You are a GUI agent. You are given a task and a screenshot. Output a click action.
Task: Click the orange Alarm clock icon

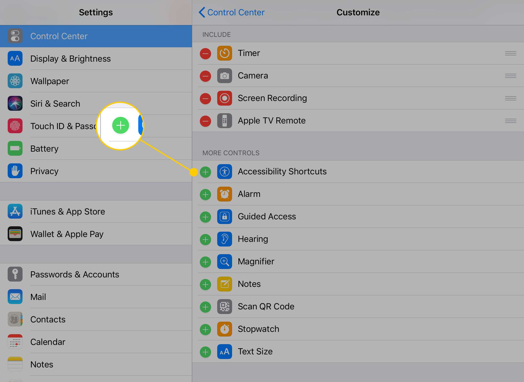click(x=225, y=194)
